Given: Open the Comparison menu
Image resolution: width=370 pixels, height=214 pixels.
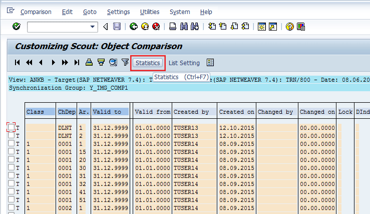Looking at the screenshot, I should pyautogui.click(x=36, y=12).
